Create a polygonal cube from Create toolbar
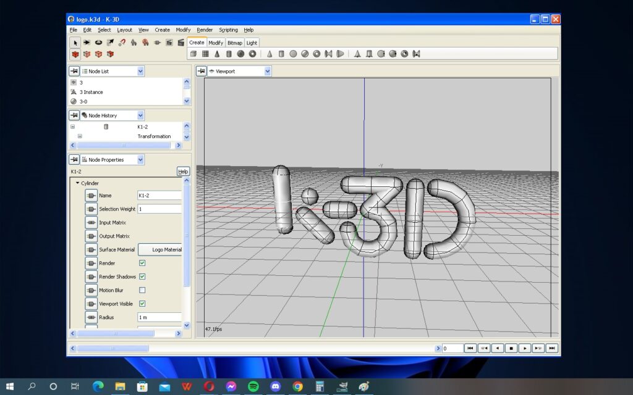 (x=193, y=54)
